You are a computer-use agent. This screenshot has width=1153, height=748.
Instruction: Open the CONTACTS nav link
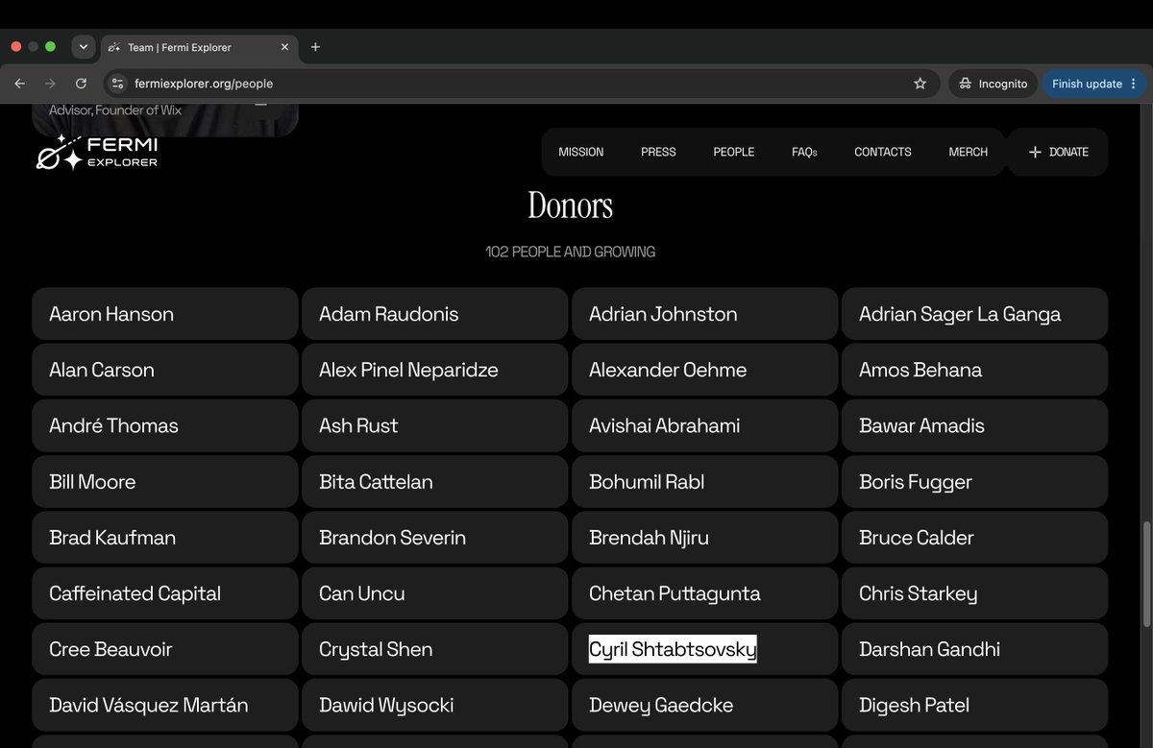click(x=883, y=152)
